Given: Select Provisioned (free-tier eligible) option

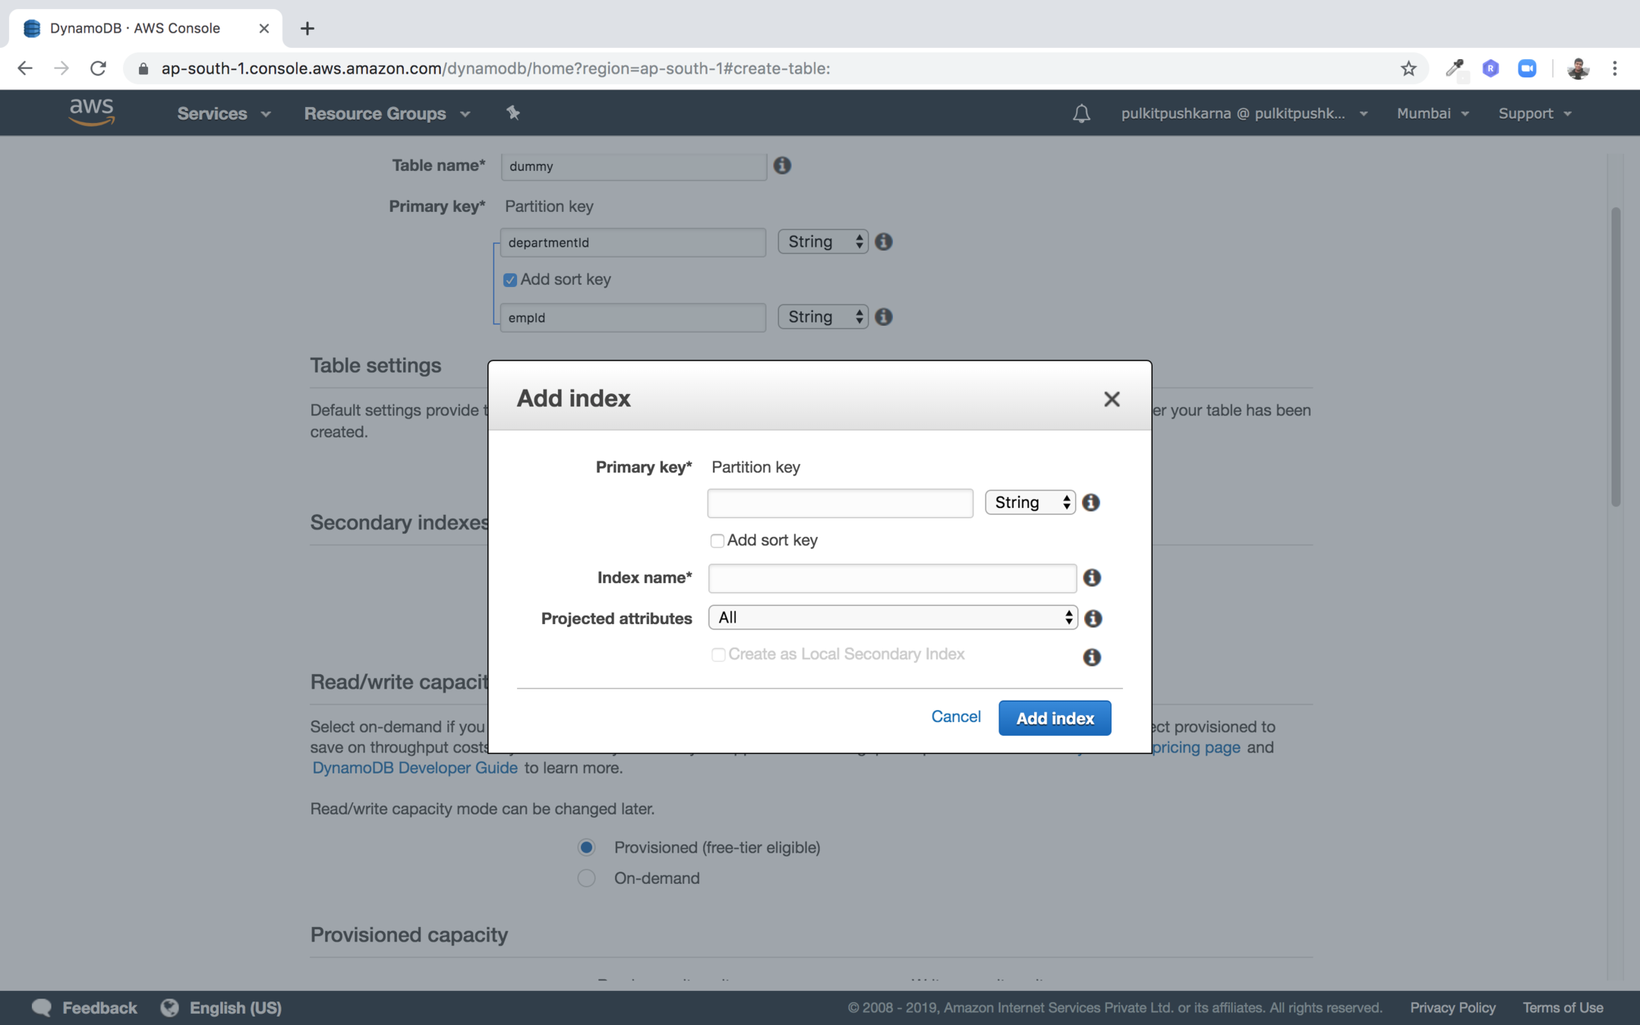Looking at the screenshot, I should tap(586, 847).
